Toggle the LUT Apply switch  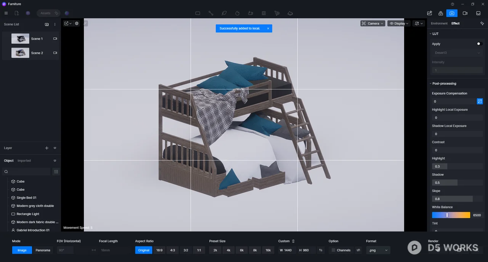pyautogui.click(x=480, y=44)
